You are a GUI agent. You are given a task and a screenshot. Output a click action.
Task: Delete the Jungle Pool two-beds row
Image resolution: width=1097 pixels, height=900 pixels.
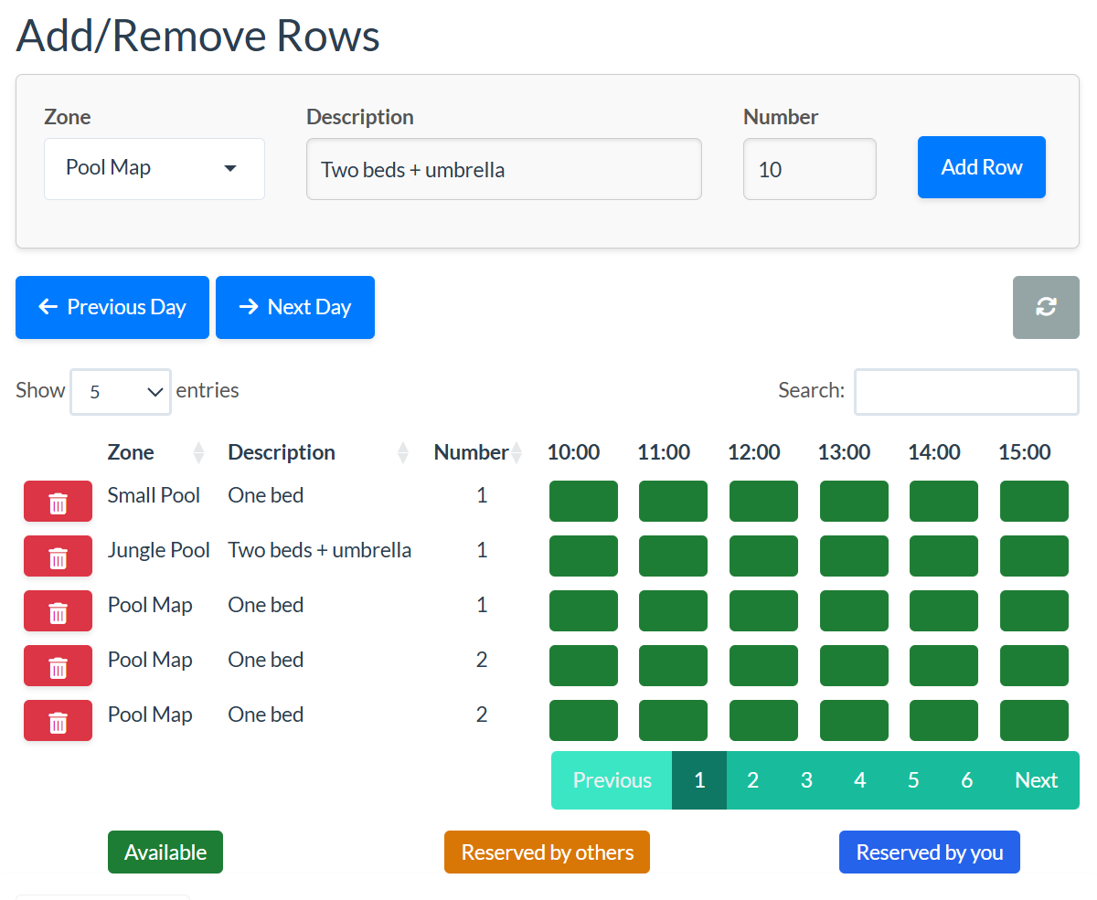[58, 556]
